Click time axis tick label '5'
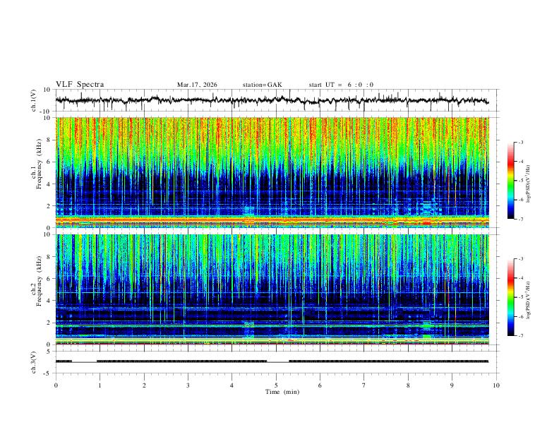 pos(276,385)
